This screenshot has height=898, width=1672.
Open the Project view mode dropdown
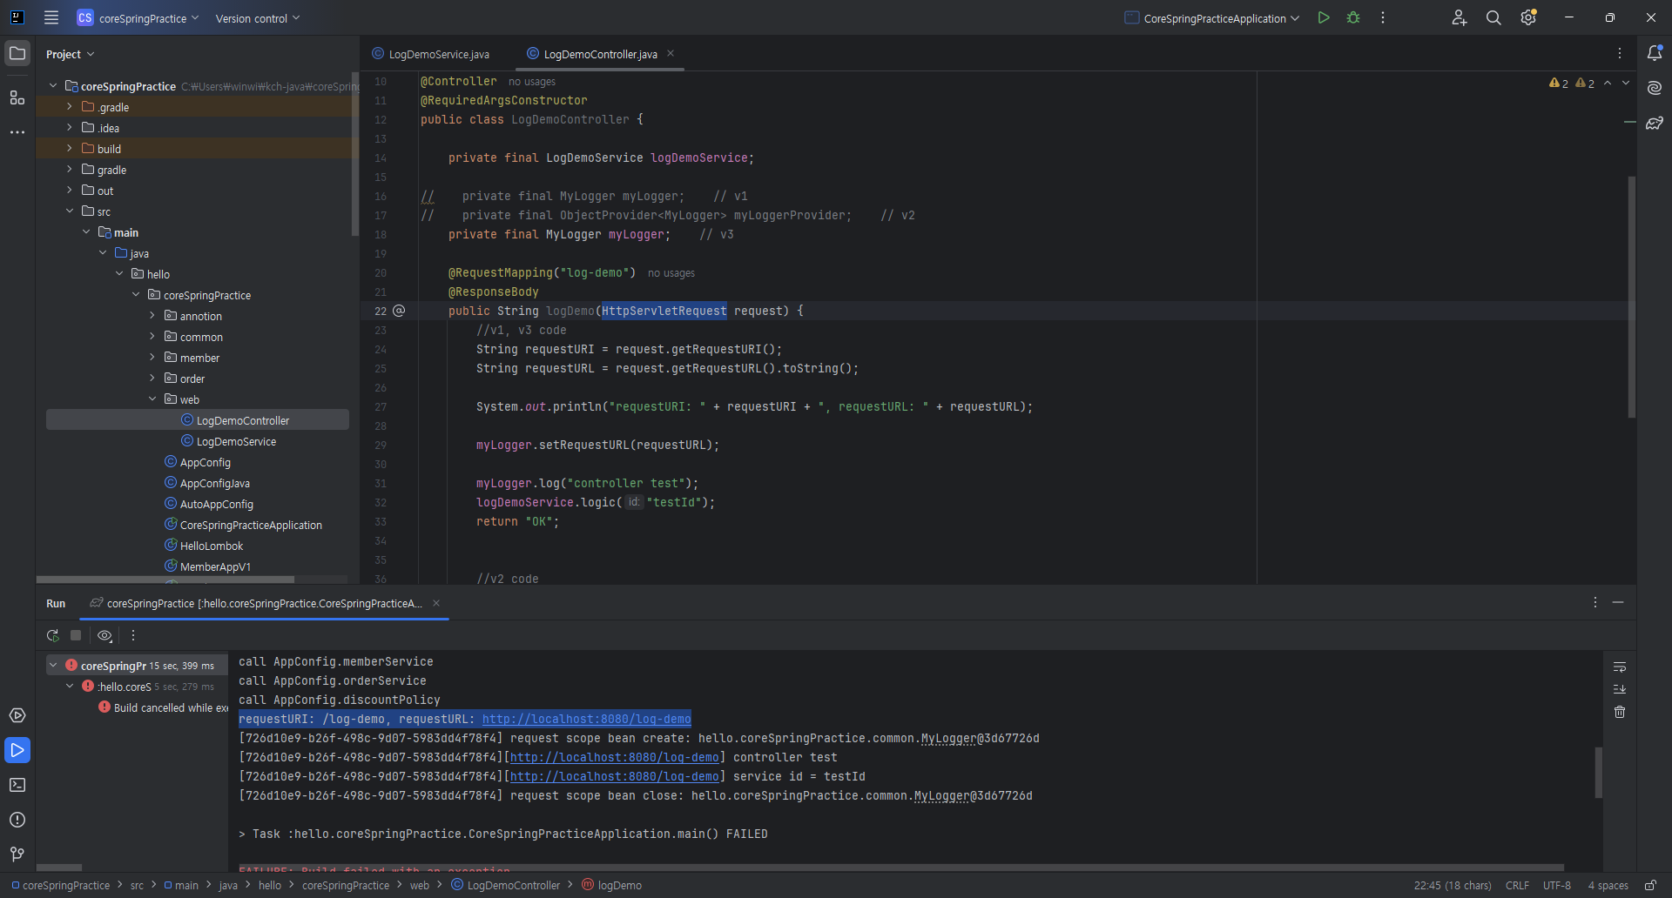(x=70, y=54)
